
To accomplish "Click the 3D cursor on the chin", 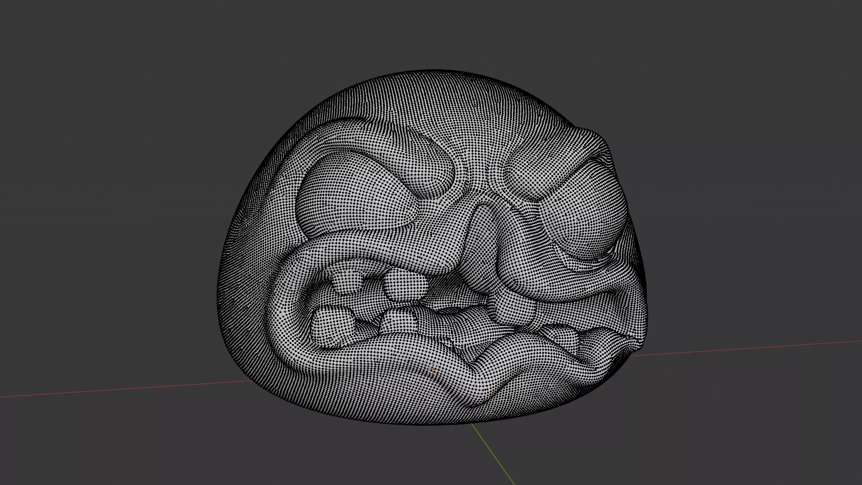I will (433, 369).
